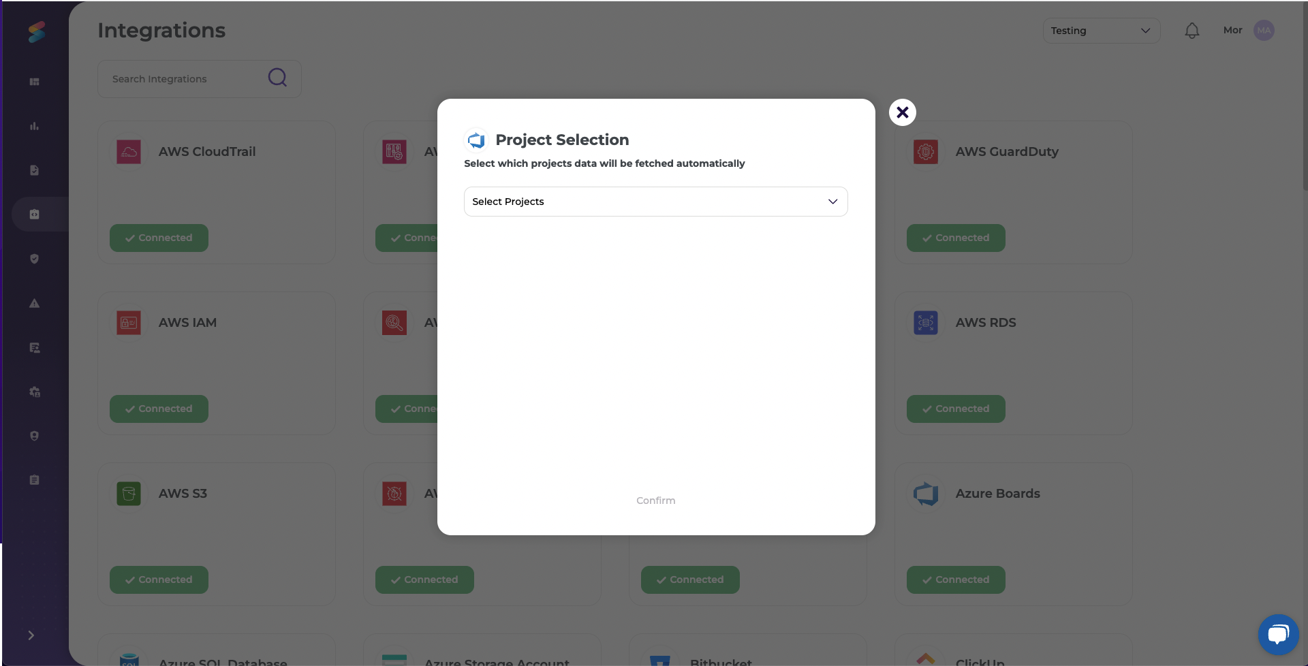
Task: Type in Search Integrations field
Action: [184, 79]
